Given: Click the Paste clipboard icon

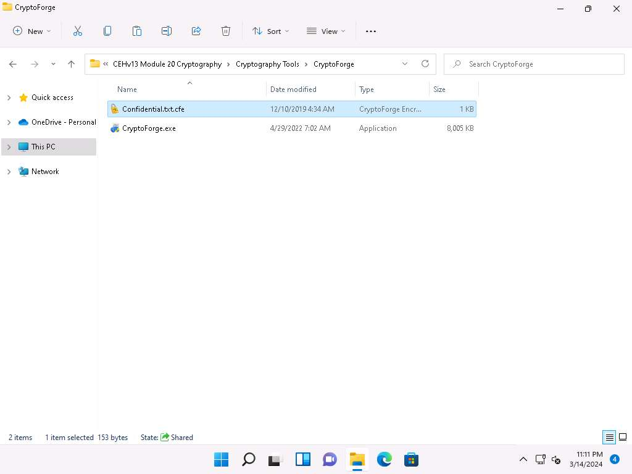Looking at the screenshot, I should click(137, 31).
